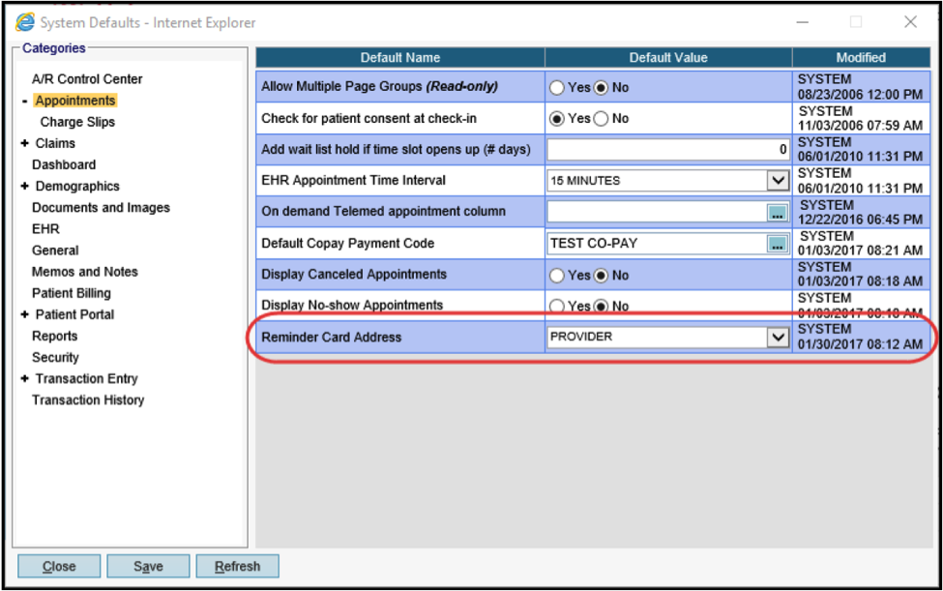Collapse the Appointments category

coord(24,101)
